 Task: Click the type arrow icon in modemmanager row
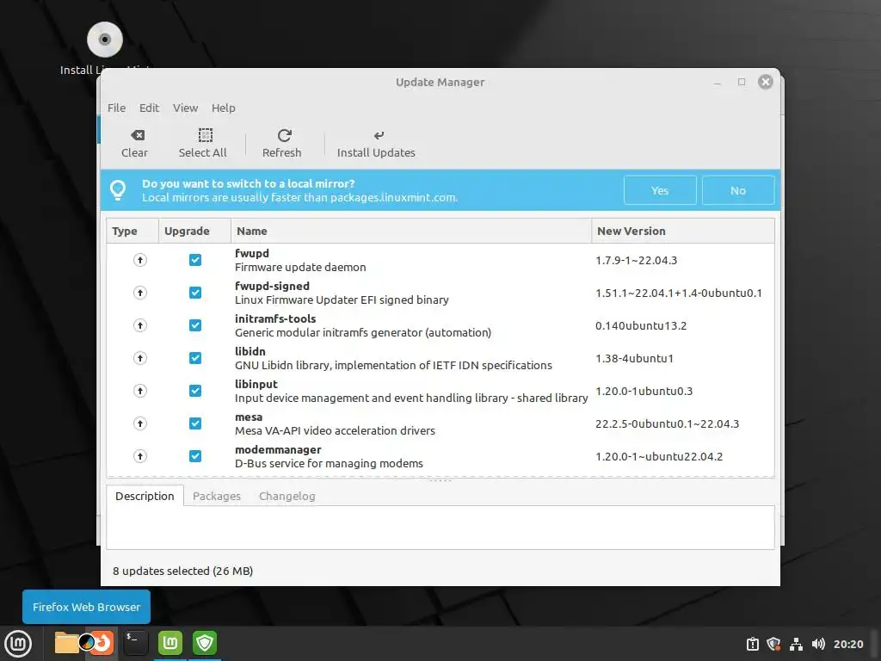click(140, 455)
